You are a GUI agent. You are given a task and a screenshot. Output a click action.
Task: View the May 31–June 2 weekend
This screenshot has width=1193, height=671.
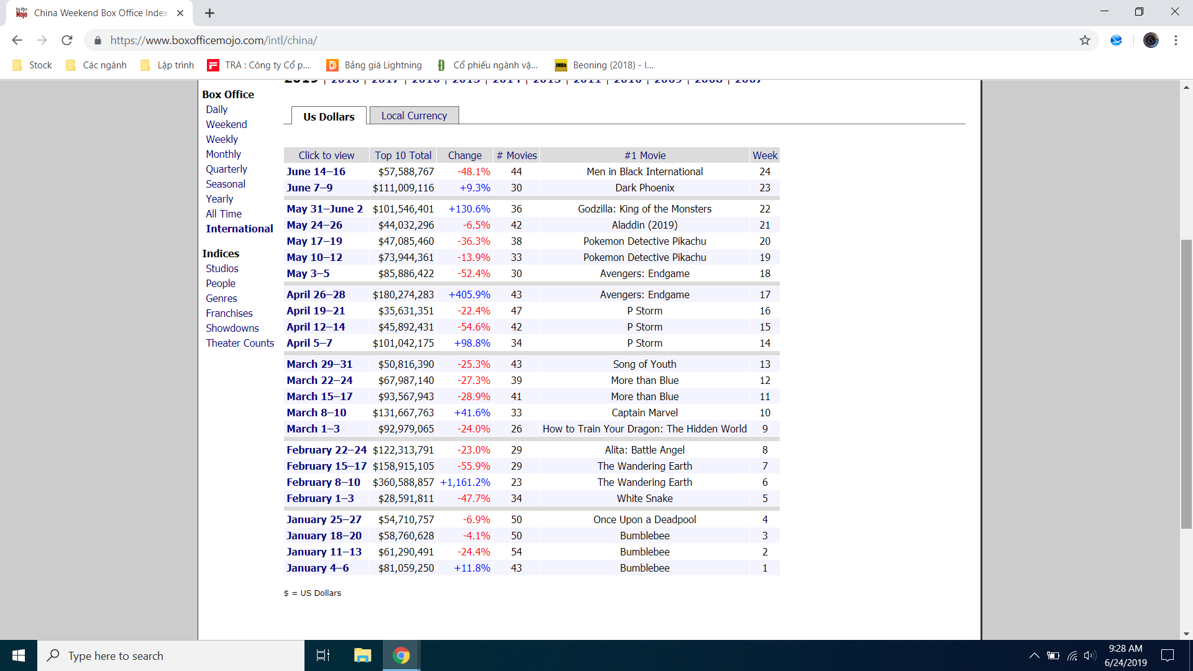(x=324, y=209)
